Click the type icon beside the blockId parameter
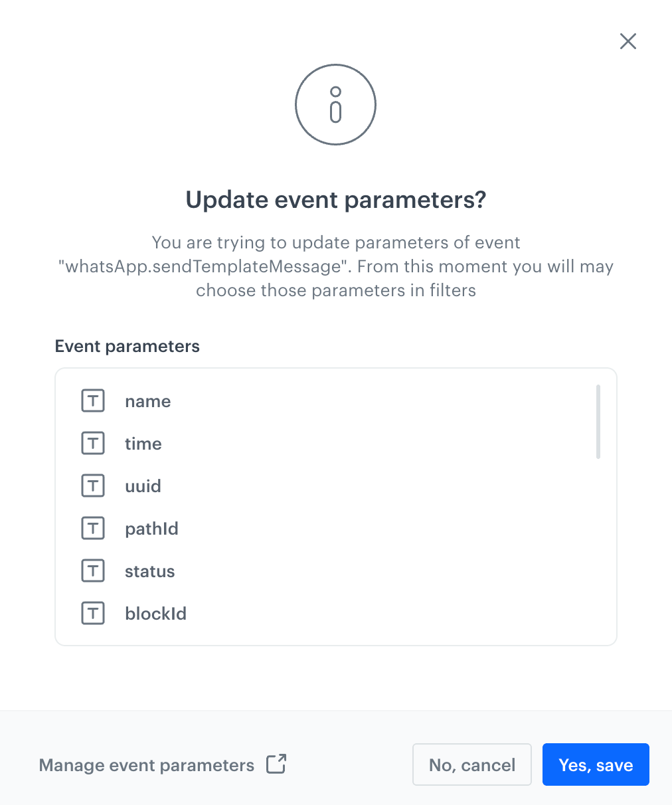Viewport: 672px width, 805px height. click(x=92, y=613)
